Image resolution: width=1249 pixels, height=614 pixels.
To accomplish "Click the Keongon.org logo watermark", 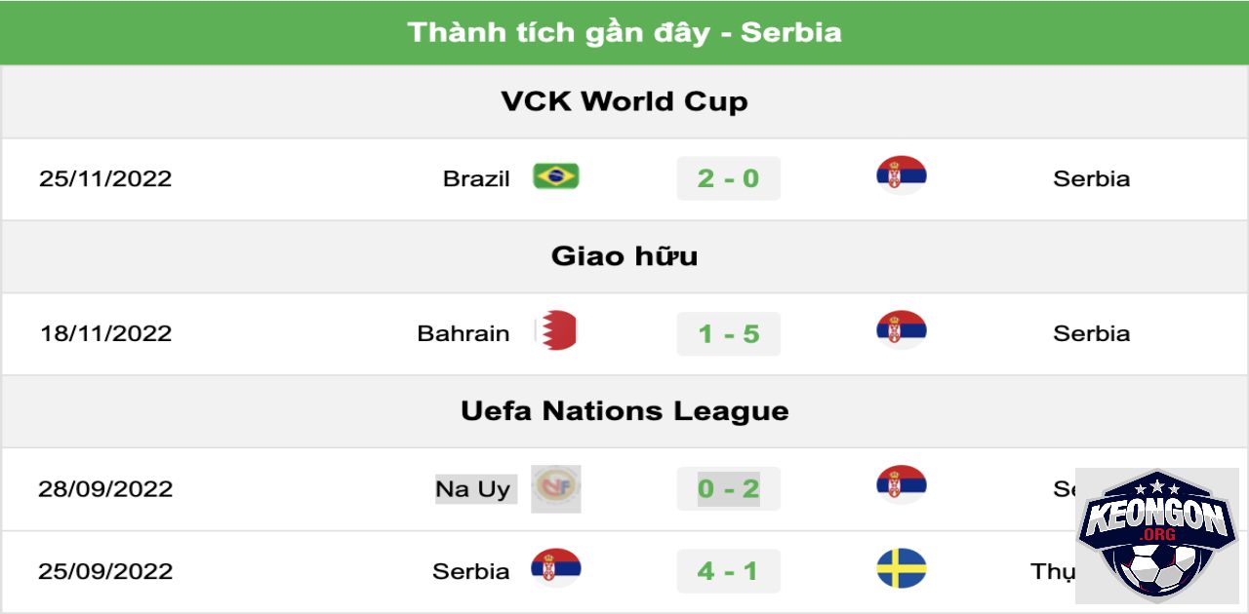I will point(1157,536).
